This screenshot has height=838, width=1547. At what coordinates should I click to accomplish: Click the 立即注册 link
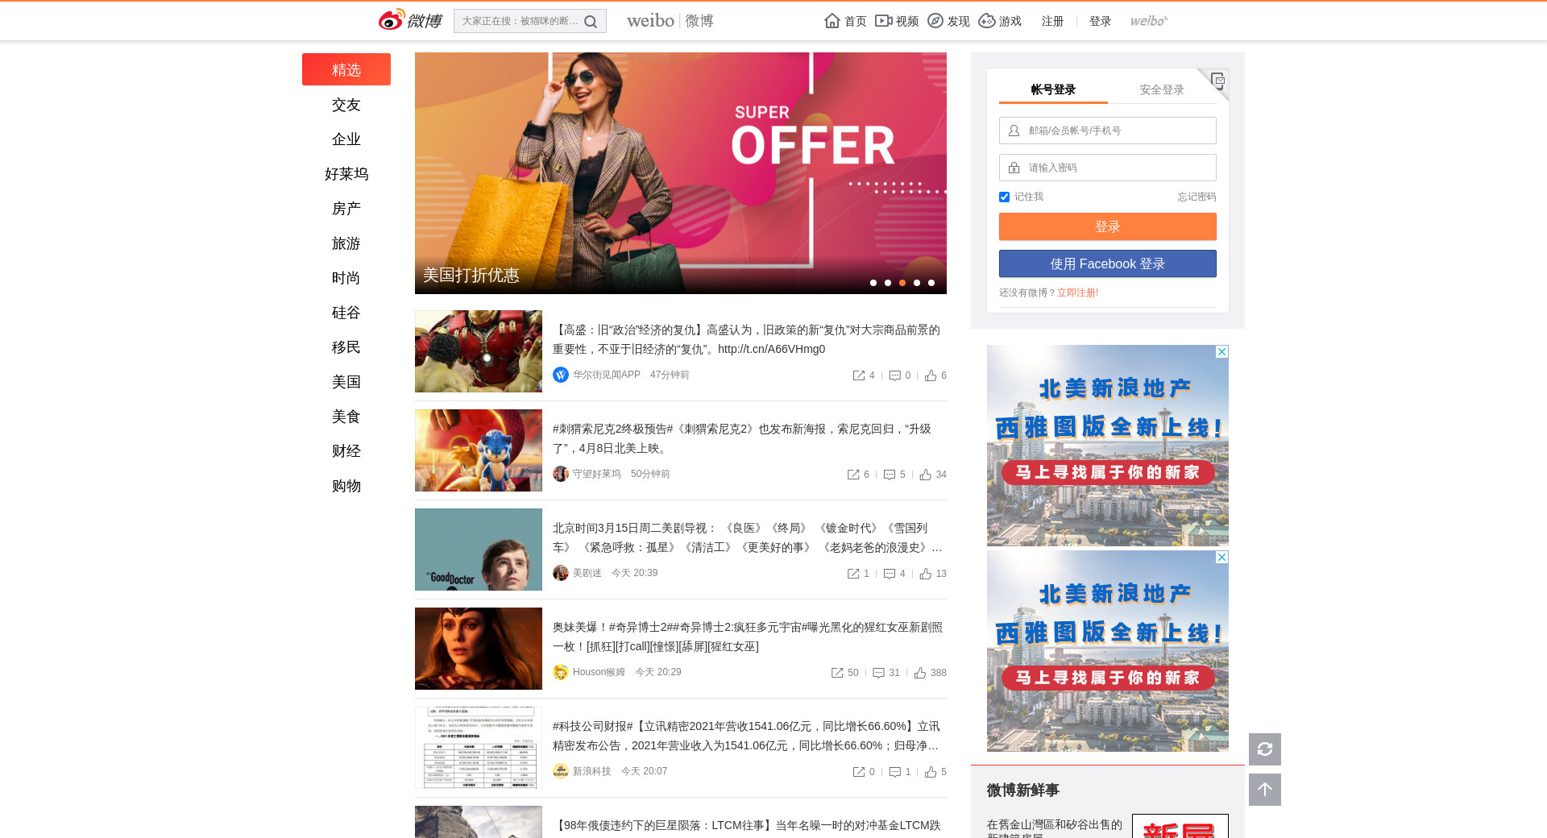(1077, 292)
